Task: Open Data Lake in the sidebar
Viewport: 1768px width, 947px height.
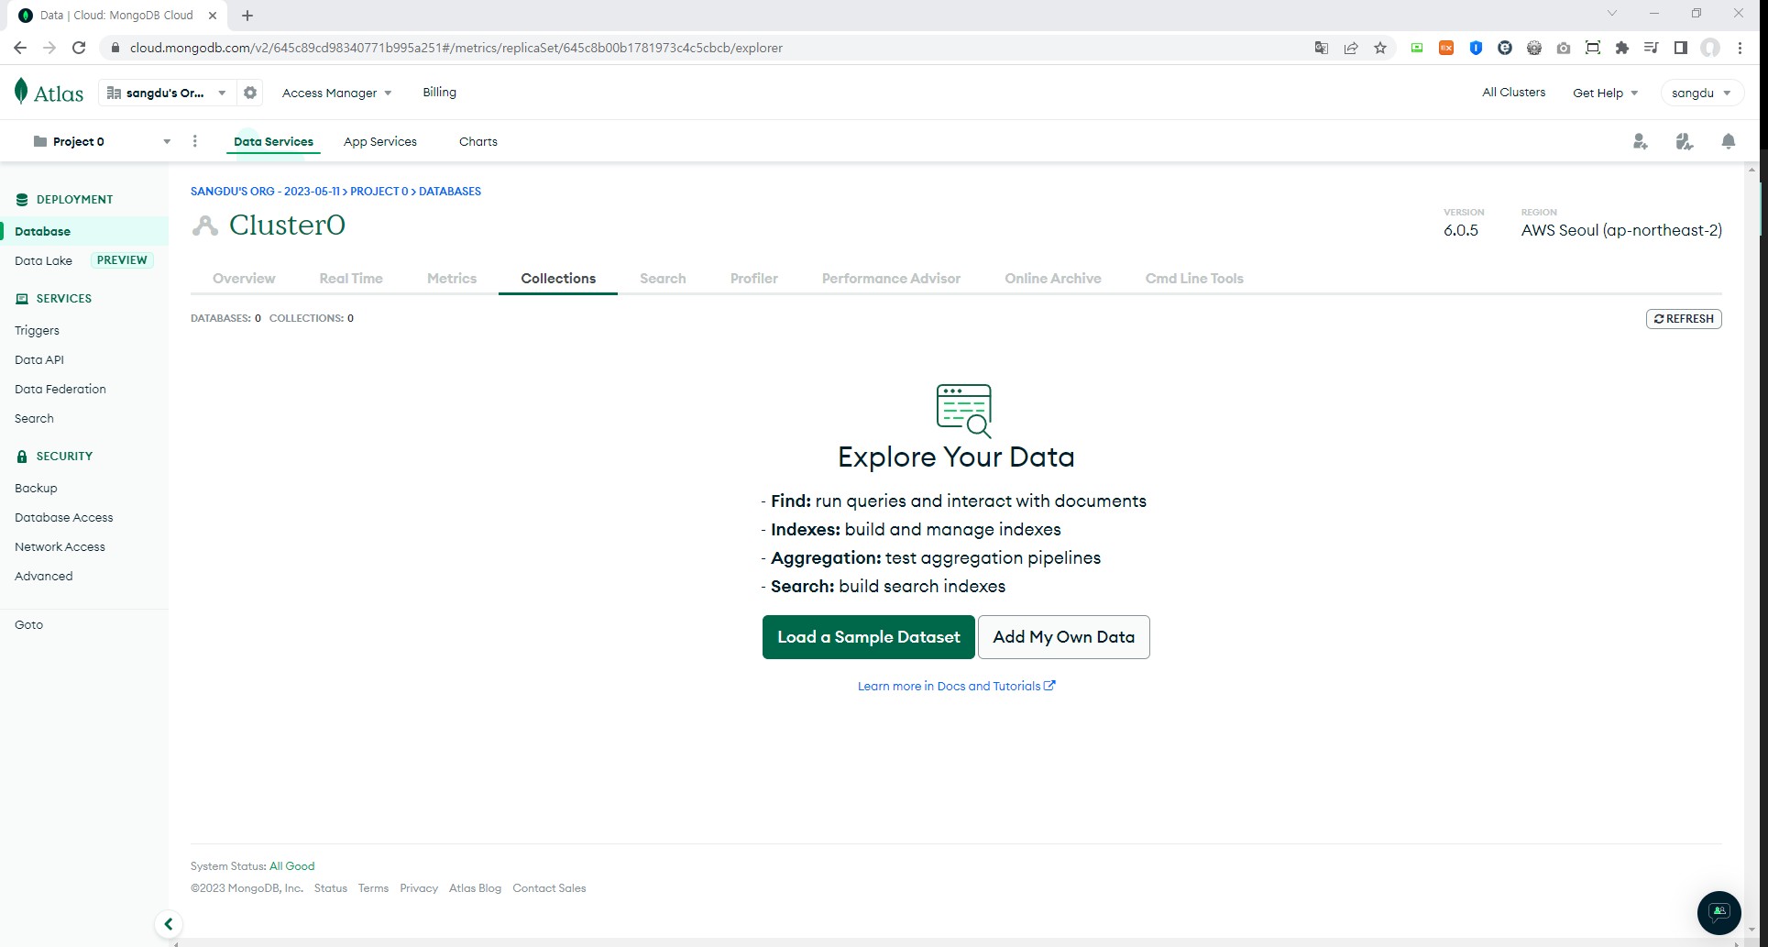Action: click(x=43, y=260)
